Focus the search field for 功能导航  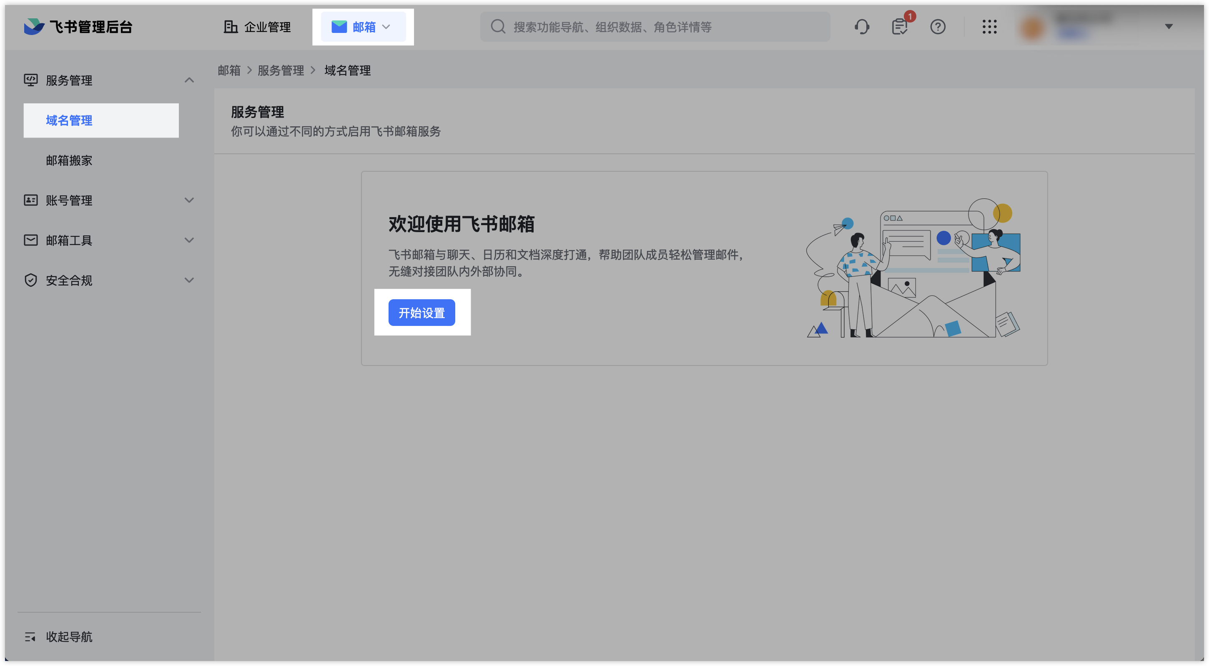(655, 27)
